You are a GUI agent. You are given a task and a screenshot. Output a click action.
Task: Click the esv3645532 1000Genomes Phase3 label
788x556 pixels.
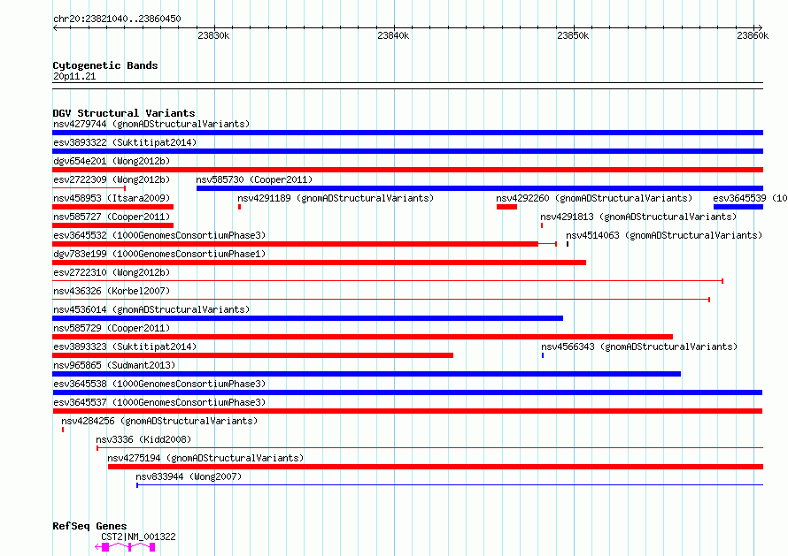coord(159,235)
